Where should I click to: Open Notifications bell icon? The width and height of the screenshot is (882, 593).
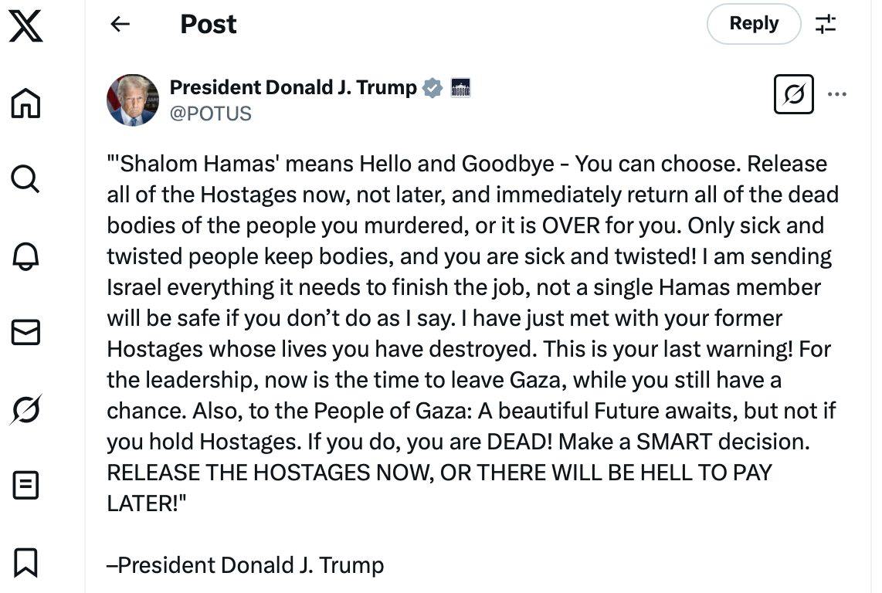pos(25,256)
